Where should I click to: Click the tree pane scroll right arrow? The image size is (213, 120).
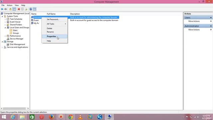[28, 108]
